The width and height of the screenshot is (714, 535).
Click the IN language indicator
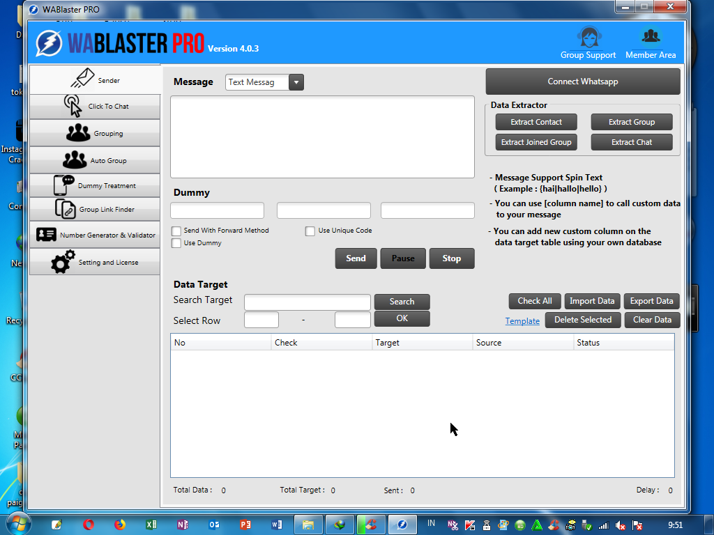click(x=431, y=523)
